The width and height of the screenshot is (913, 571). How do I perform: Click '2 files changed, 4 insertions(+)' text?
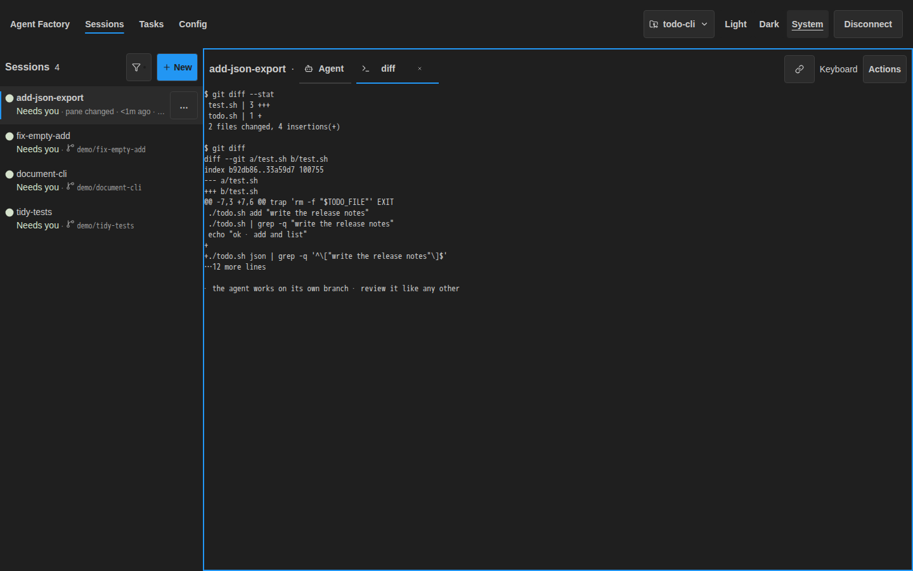pos(274,127)
